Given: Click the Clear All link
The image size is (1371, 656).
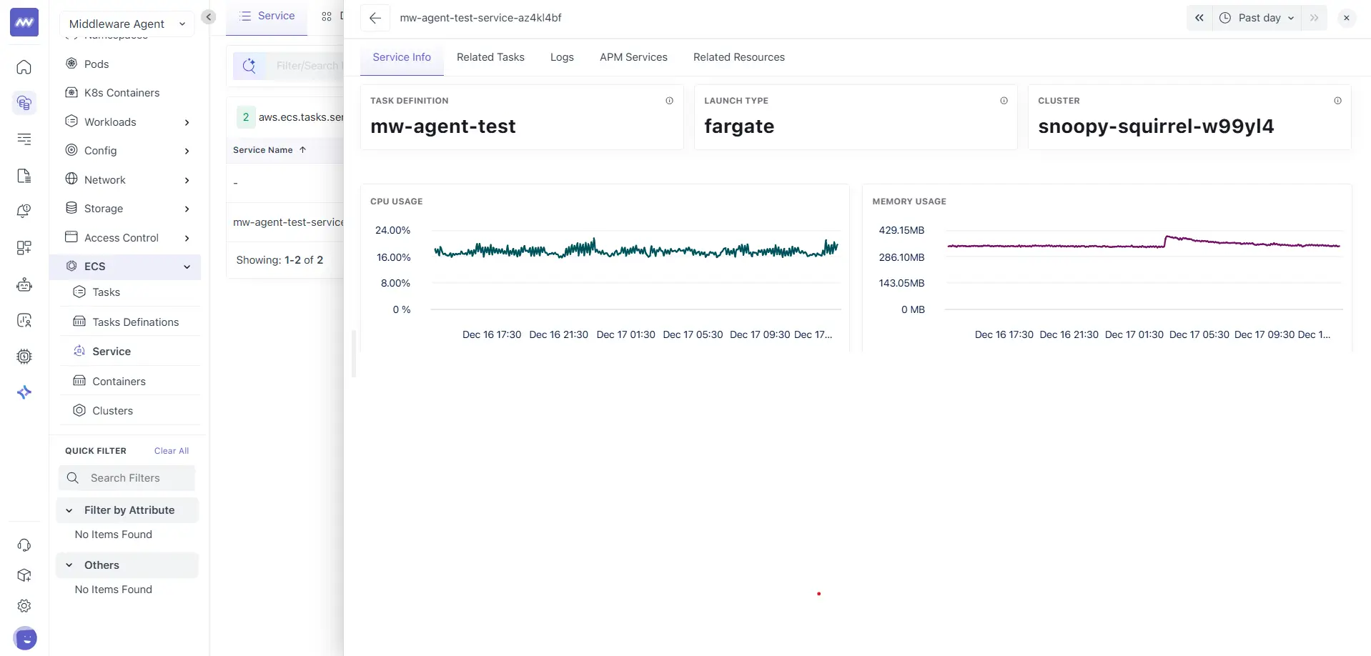Looking at the screenshot, I should [x=172, y=451].
